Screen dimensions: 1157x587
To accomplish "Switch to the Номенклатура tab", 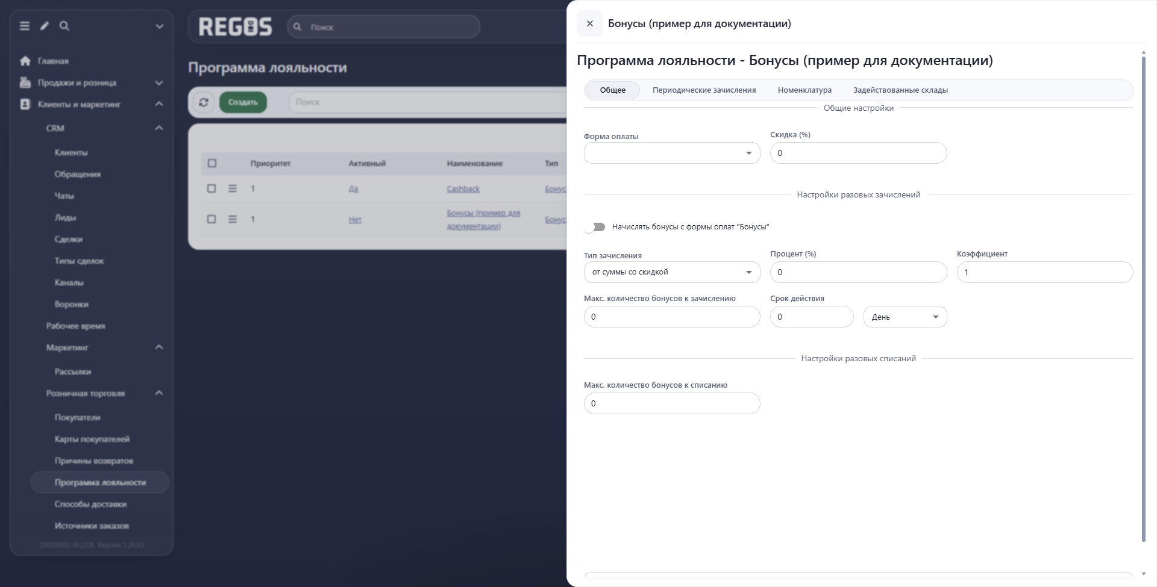I will click(x=804, y=90).
